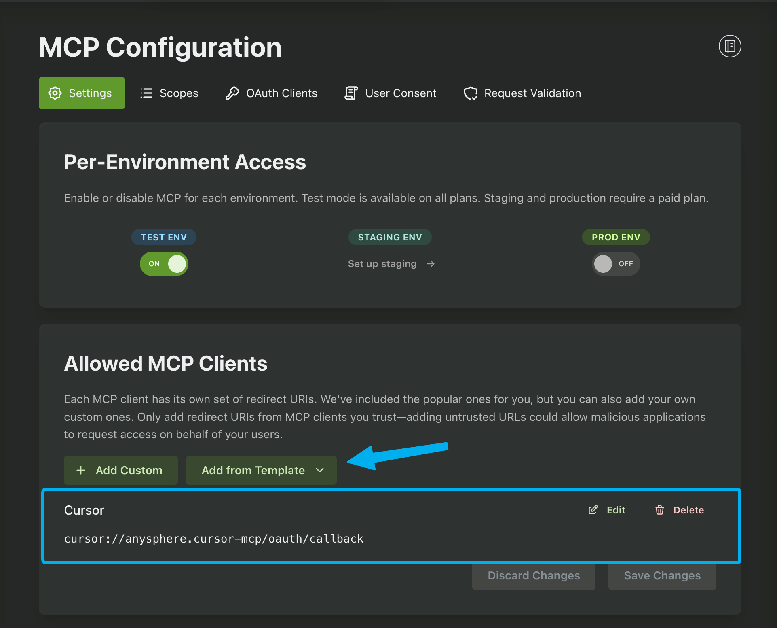
Task: Click the Request Validation shield icon
Action: [x=471, y=93]
